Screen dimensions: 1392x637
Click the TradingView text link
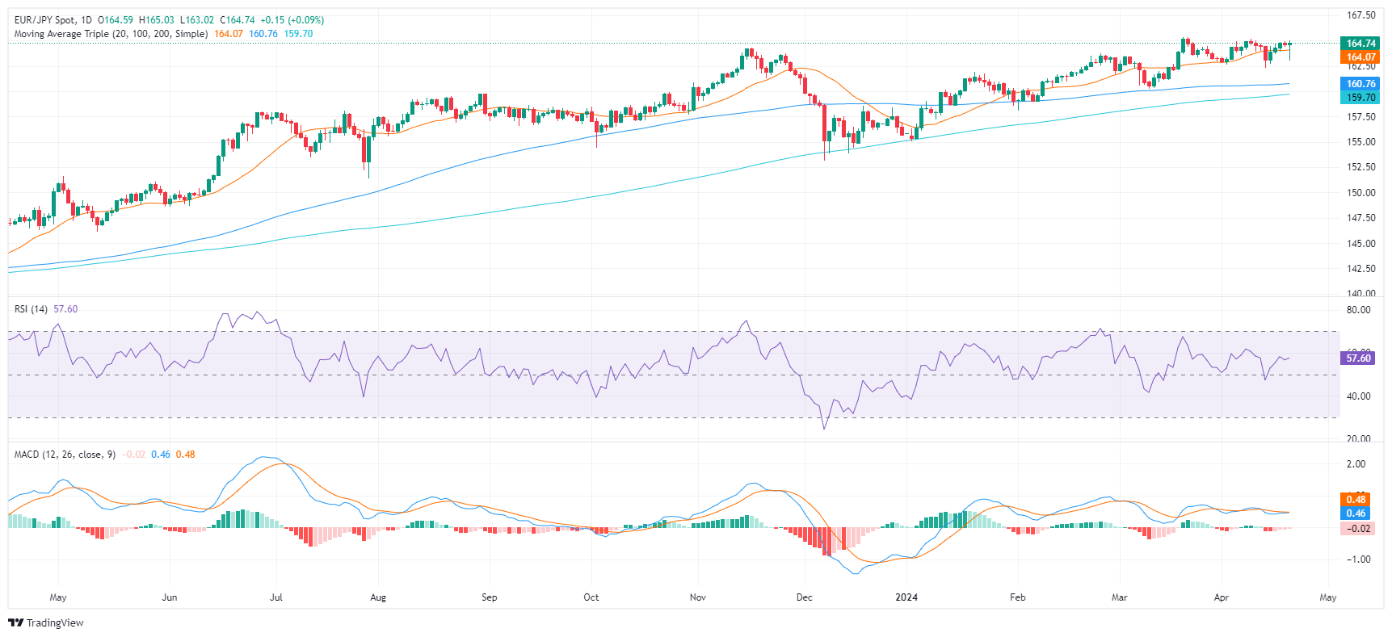pyautogui.click(x=55, y=622)
